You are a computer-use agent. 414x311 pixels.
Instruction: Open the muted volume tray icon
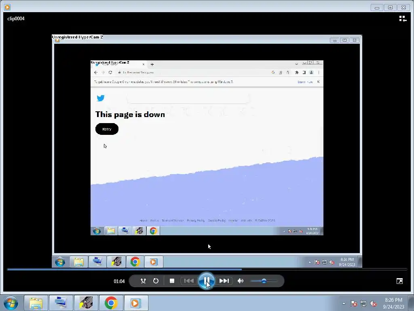tap(373, 303)
